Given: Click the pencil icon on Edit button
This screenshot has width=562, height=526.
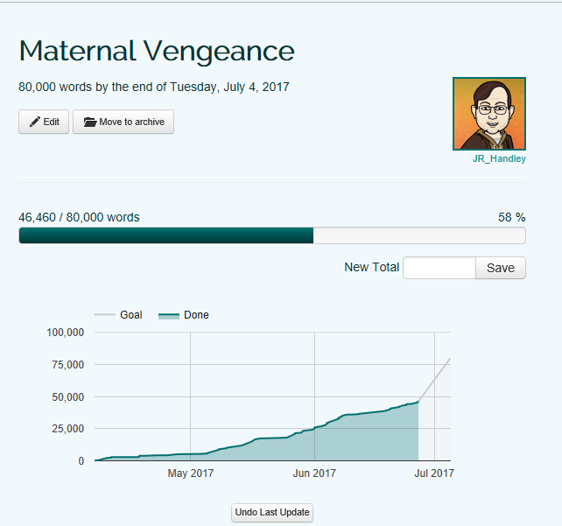Looking at the screenshot, I should click(x=35, y=123).
